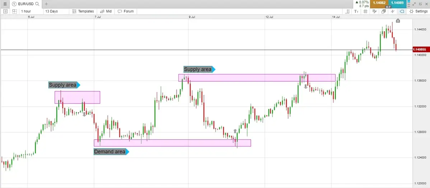The image size is (430, 188).
Task: Open the chart list panel icon
Action: [x=5, y=11]
